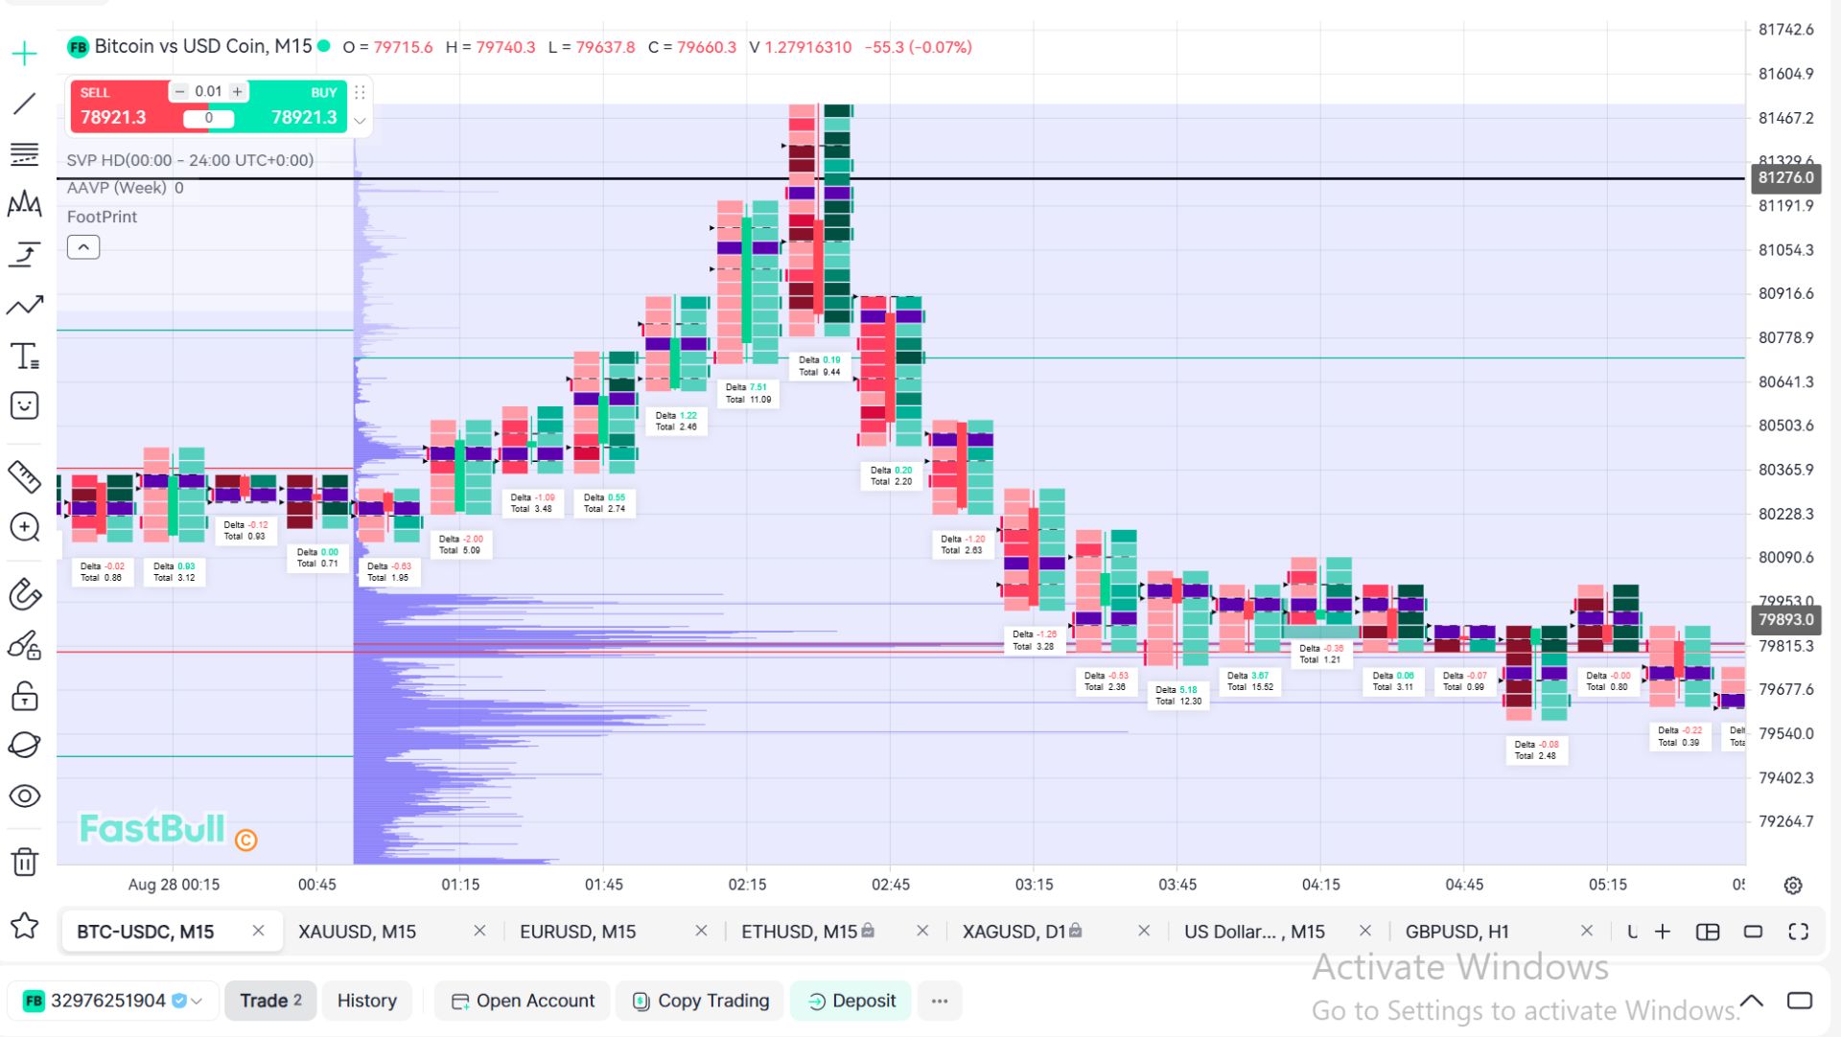This screenshot has height=1037, width=1841.
Task: Expand the order panel dropdown arrow
Action: click(x=360, y=121)
